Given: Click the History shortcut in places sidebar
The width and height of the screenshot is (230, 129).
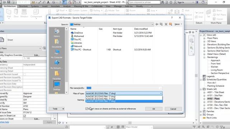Looking at the screenshot, I should coord(57,33).
